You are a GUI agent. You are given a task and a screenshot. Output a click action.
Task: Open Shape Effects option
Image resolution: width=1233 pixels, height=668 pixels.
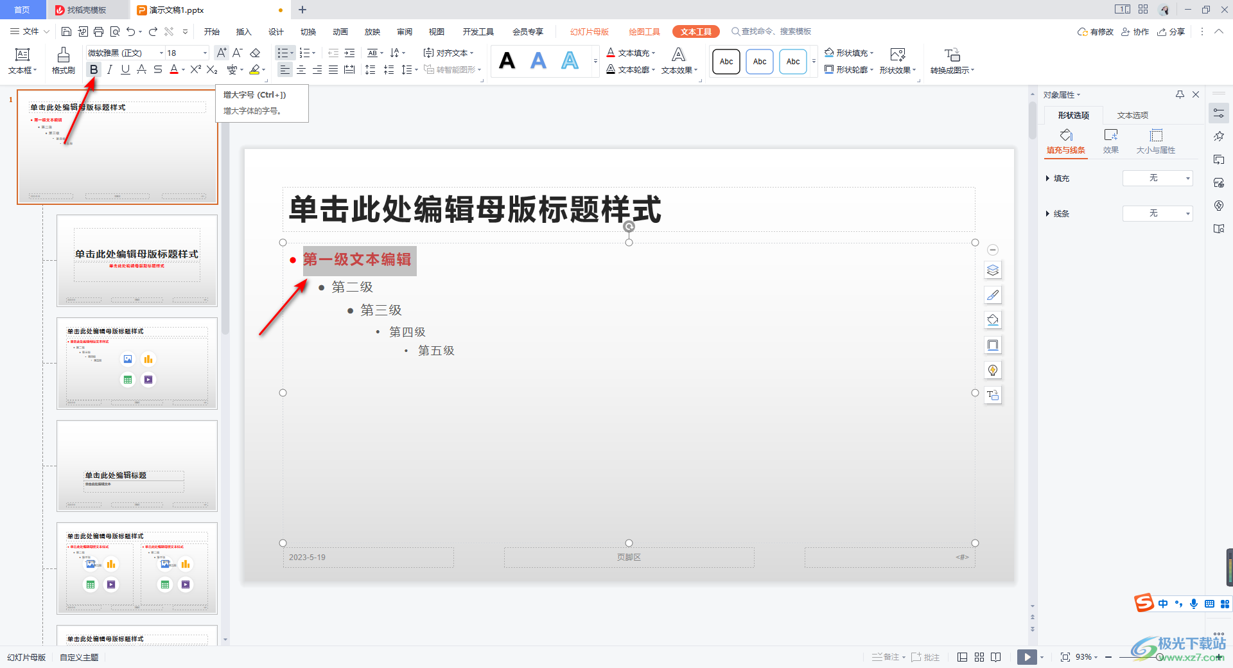pyautogui.click(x=898, y=61)
